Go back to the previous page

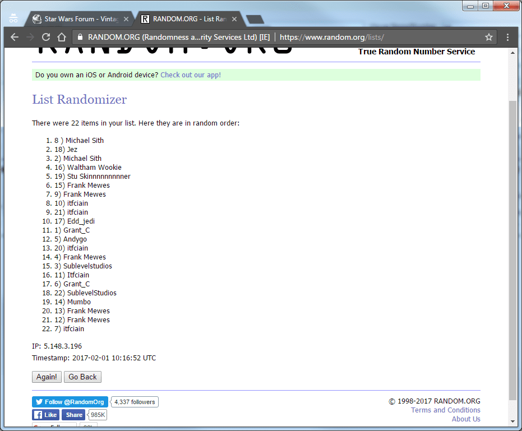pyautogui.click(x=15, y=37)
